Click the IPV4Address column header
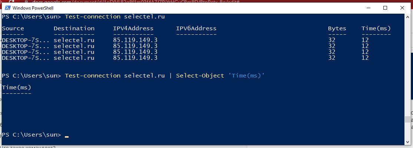 pyautogui.click(x=133, y=28)
